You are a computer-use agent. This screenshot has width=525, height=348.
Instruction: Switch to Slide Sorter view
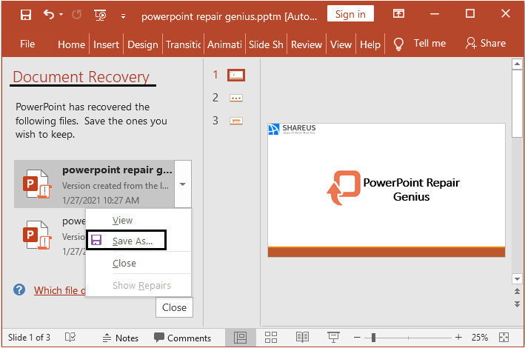tap(271, 338)
